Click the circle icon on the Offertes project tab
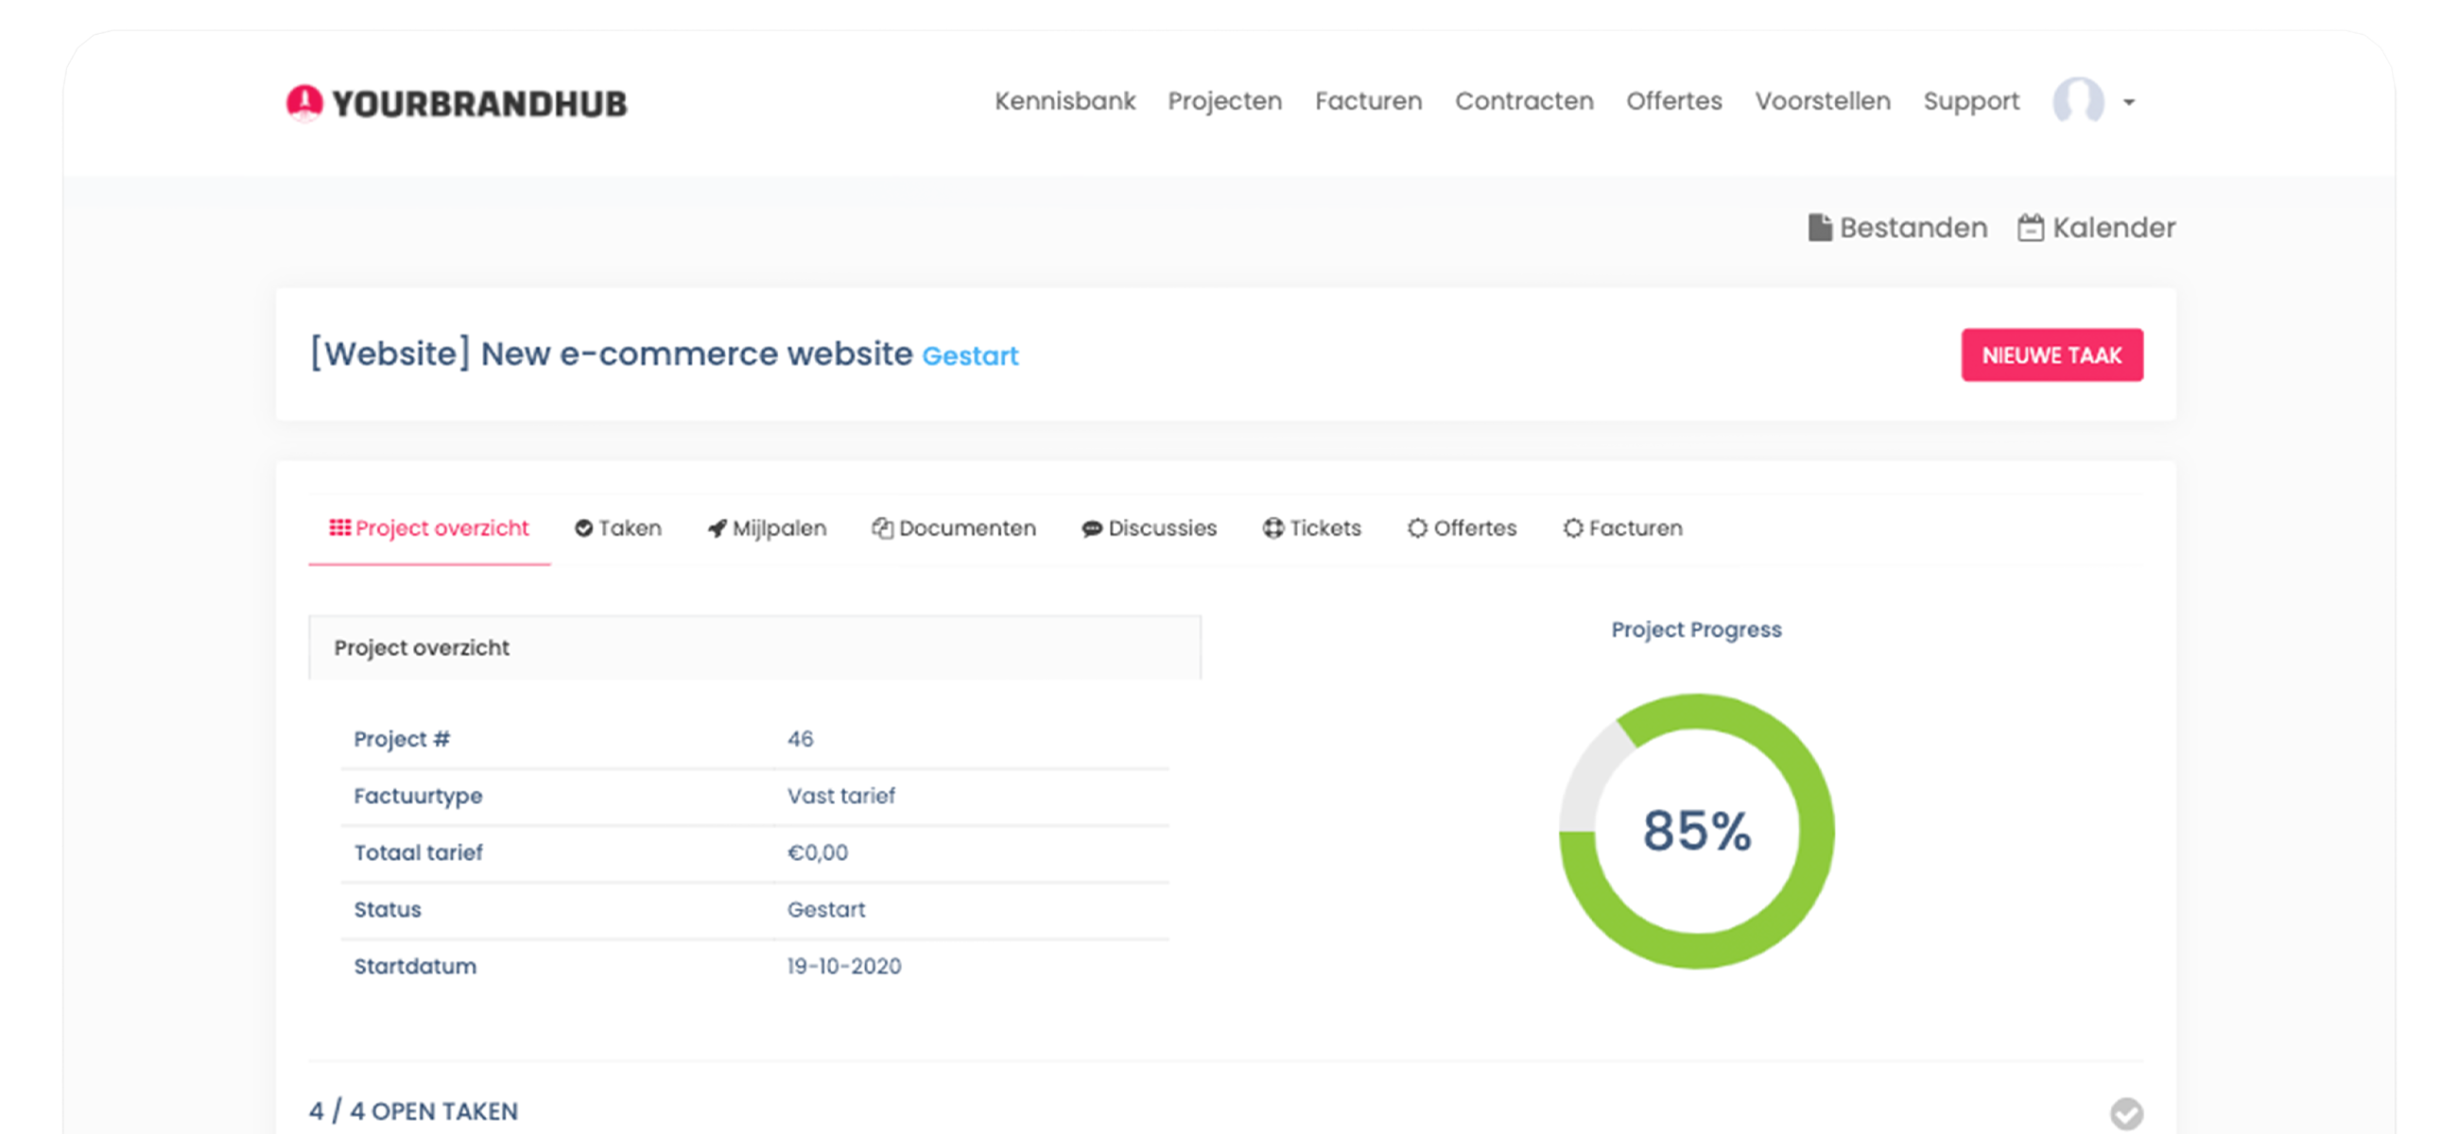The height and width of the screenshot is (1134, 2458). pos(1417,528)
